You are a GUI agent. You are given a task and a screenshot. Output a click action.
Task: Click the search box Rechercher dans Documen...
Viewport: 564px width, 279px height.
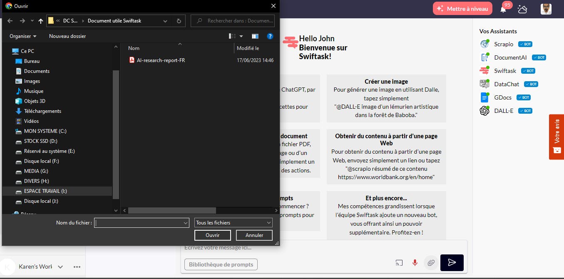(x=233, y=21)
